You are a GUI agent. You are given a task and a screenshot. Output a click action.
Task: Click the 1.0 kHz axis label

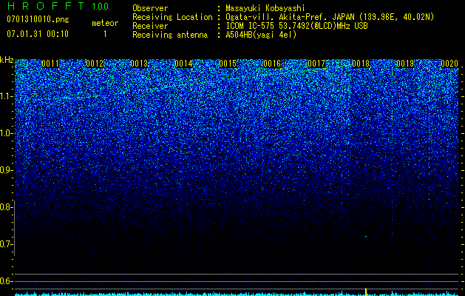click(x=5, y=133)
